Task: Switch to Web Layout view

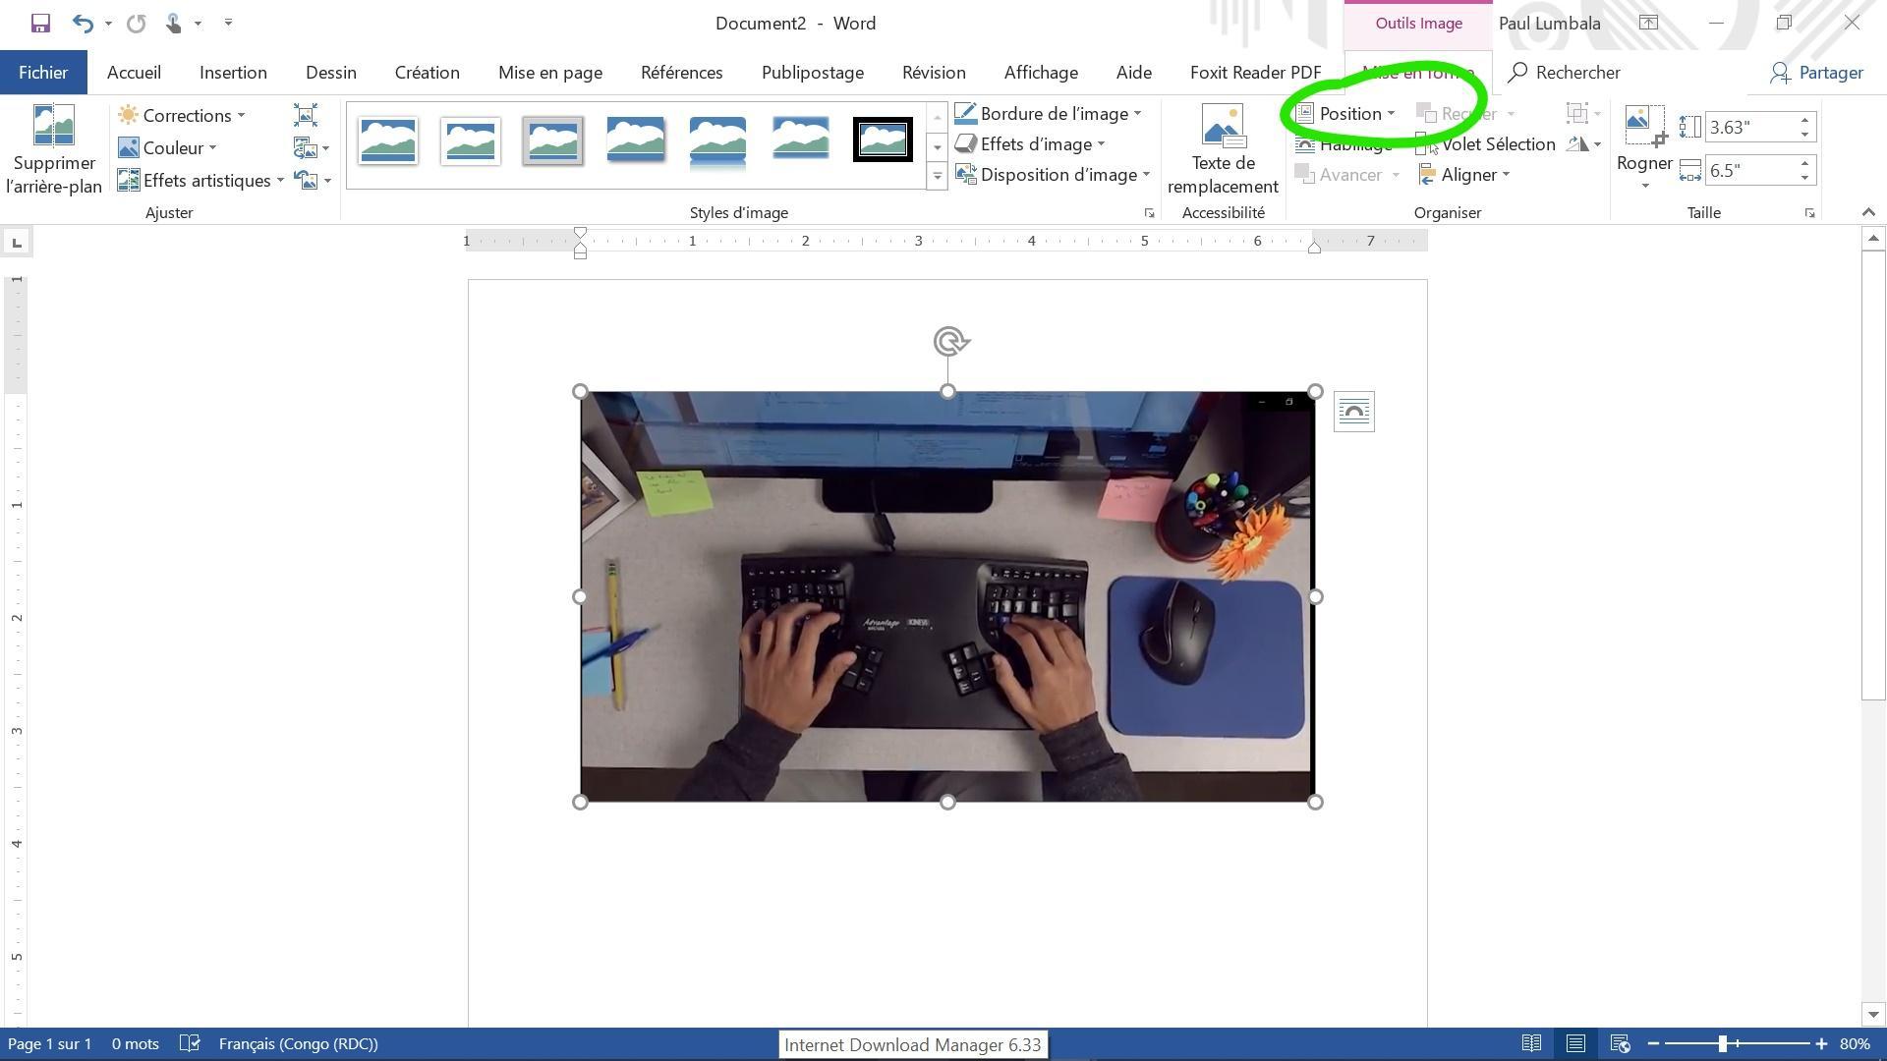Action: coord(1620,1043)
